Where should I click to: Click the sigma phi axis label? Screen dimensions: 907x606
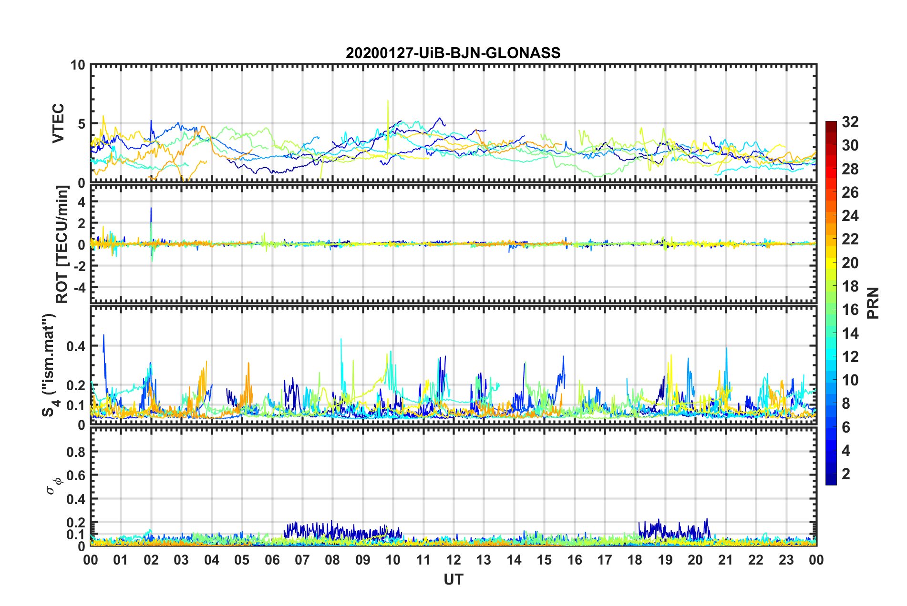point(54,486)
